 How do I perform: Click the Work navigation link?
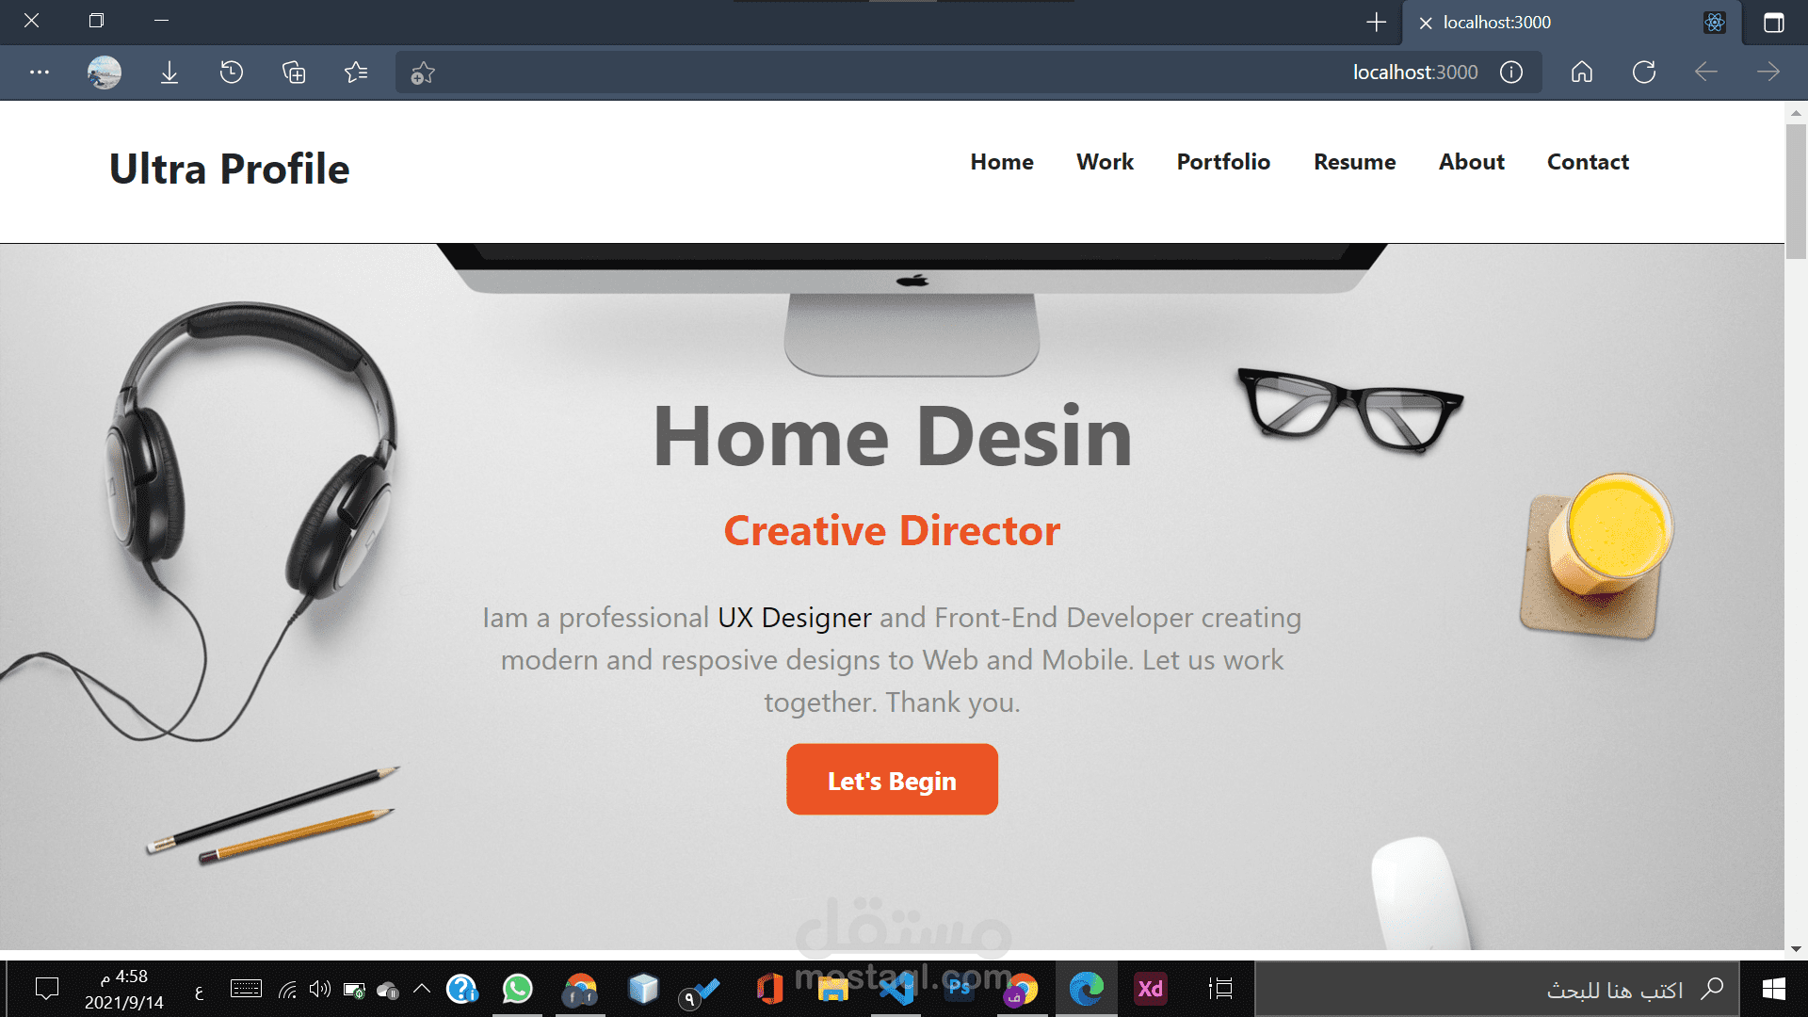(x=1106, y=161)
